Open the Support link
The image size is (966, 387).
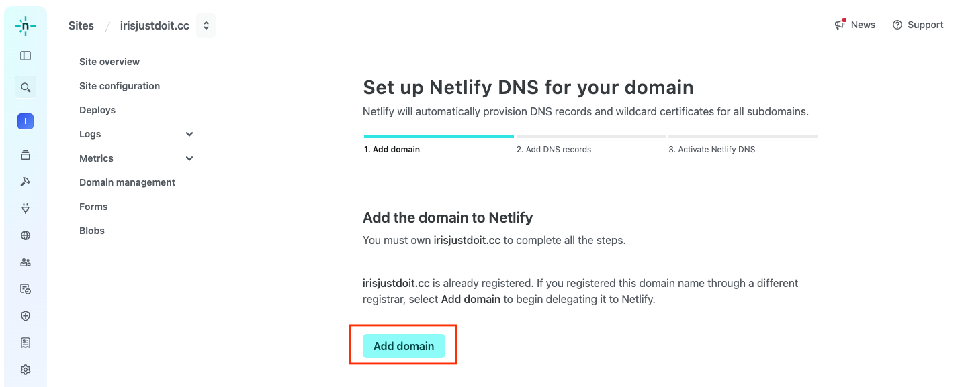tap(918, 25)
